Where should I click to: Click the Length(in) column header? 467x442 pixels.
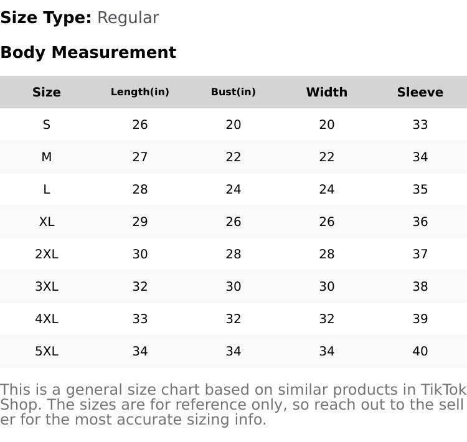click(x=140, y=92)
